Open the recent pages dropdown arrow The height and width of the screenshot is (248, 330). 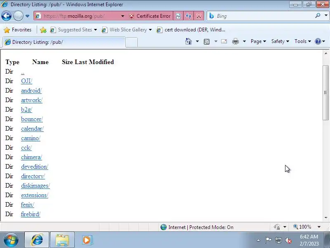coord(27,16)
